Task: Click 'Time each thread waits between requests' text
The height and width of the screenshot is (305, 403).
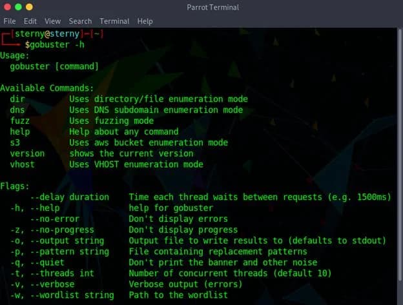Action: pos(225,197)
